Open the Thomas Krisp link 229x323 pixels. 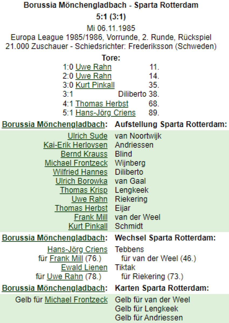[84, 190]
